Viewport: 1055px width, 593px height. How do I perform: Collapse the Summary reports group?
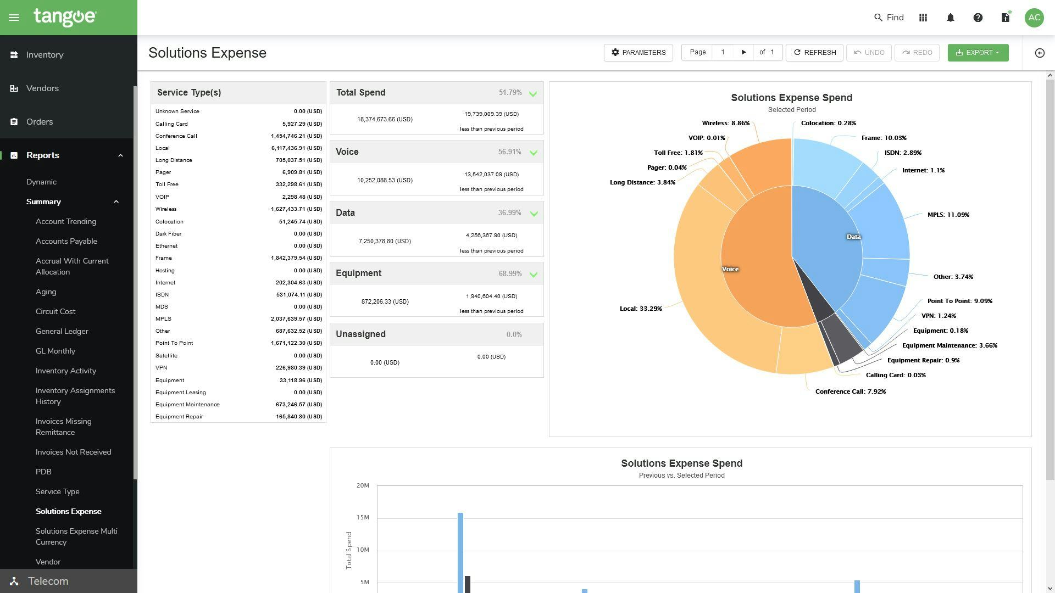(x=116, y=202)
